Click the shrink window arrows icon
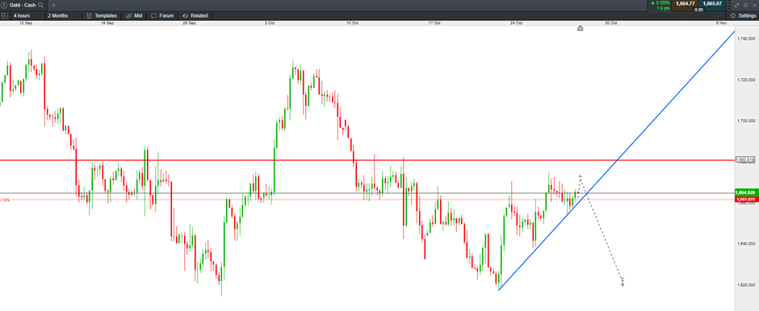Viewport: 759px width, 311px height. pyautogui.click(x=736, y=5)
